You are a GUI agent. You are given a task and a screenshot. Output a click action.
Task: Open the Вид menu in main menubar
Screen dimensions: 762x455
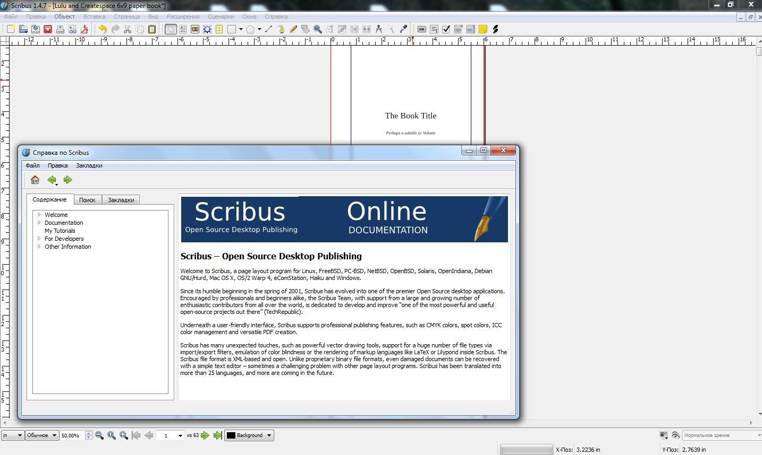[153, 16]
